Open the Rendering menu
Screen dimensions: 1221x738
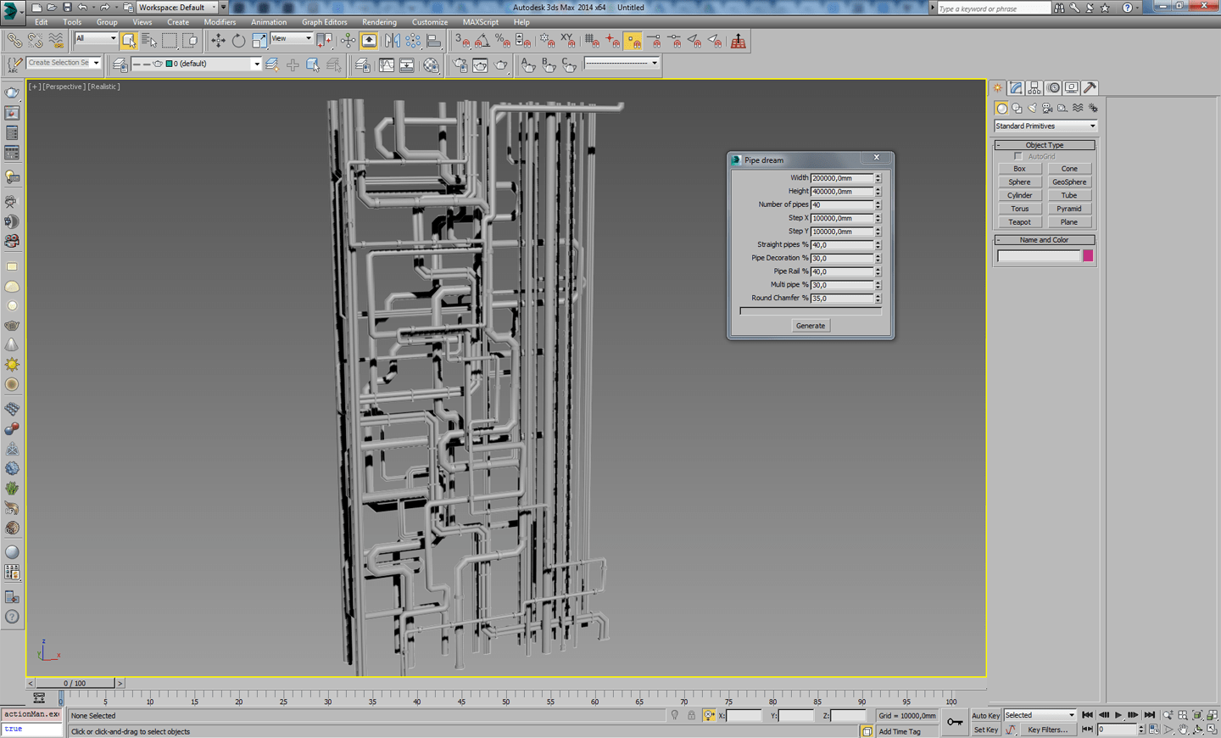coord(379,22)
